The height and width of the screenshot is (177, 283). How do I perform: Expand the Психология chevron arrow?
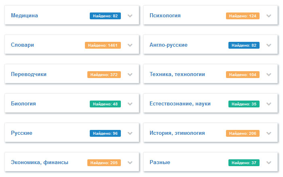tap(268, 16)
